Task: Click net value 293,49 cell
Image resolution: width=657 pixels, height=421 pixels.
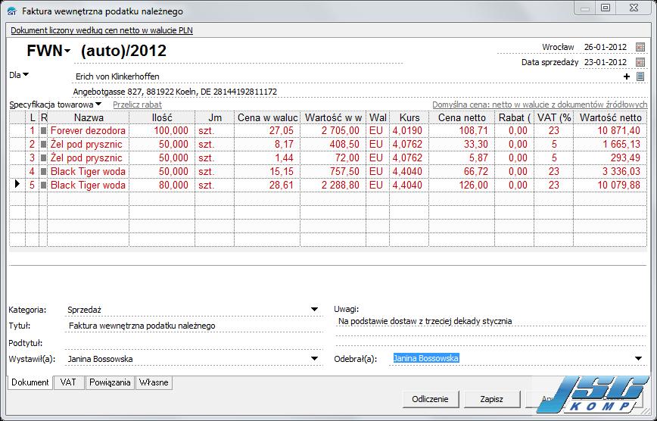Action: coord(611,157)
